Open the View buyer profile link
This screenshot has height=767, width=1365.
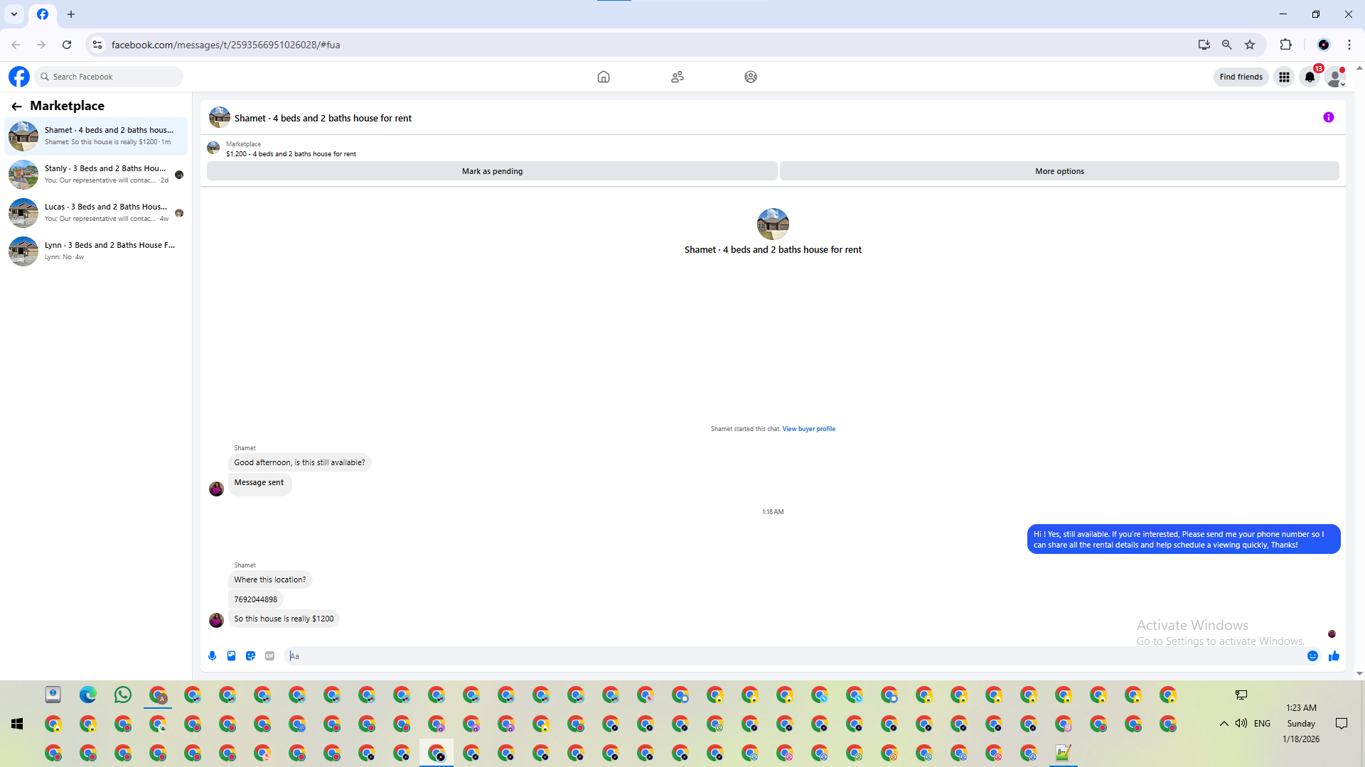click(808, 429)
